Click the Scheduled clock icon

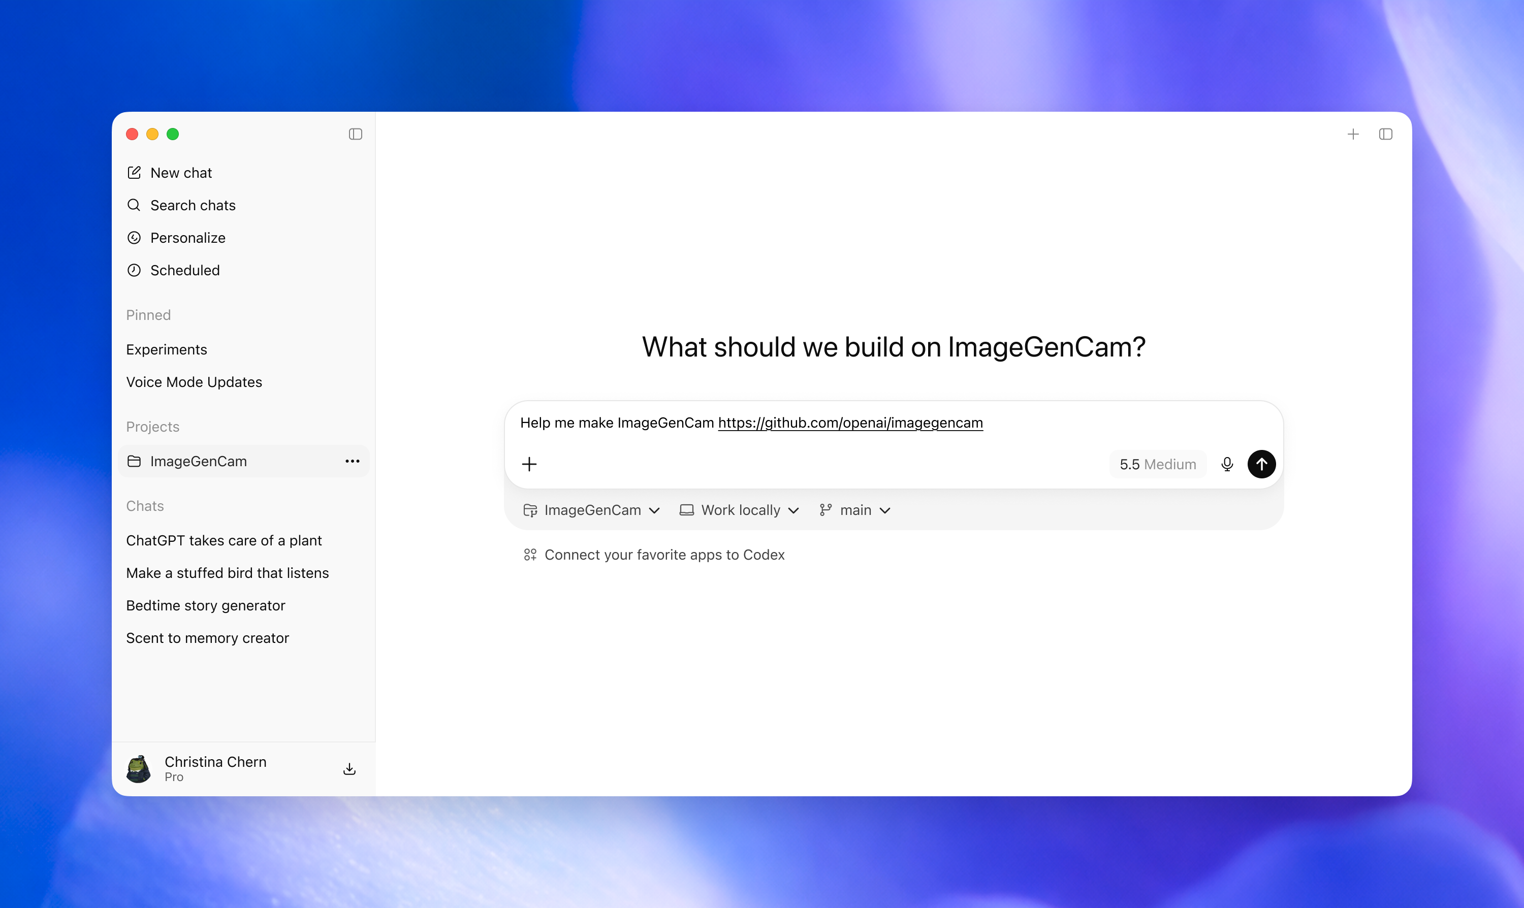pyautogui.click(x=134, y=270)
